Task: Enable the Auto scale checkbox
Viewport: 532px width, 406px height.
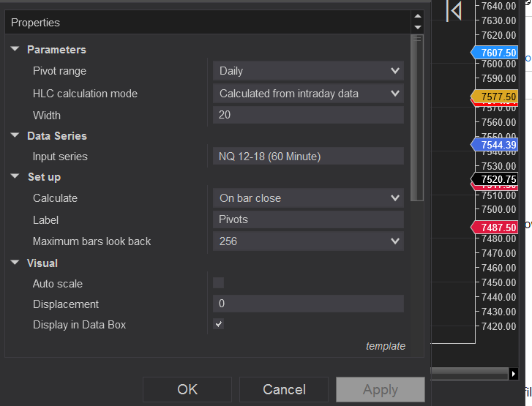Action: [218, 283]
